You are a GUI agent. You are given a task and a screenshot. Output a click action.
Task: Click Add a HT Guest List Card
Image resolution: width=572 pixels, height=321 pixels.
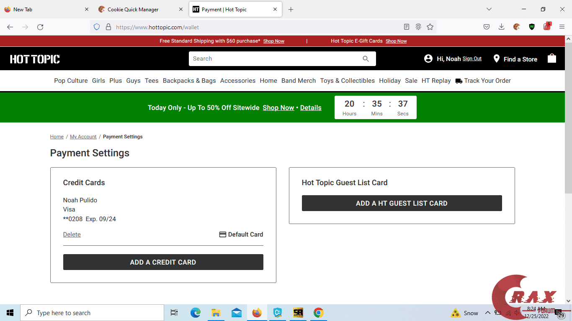[402, 203]
